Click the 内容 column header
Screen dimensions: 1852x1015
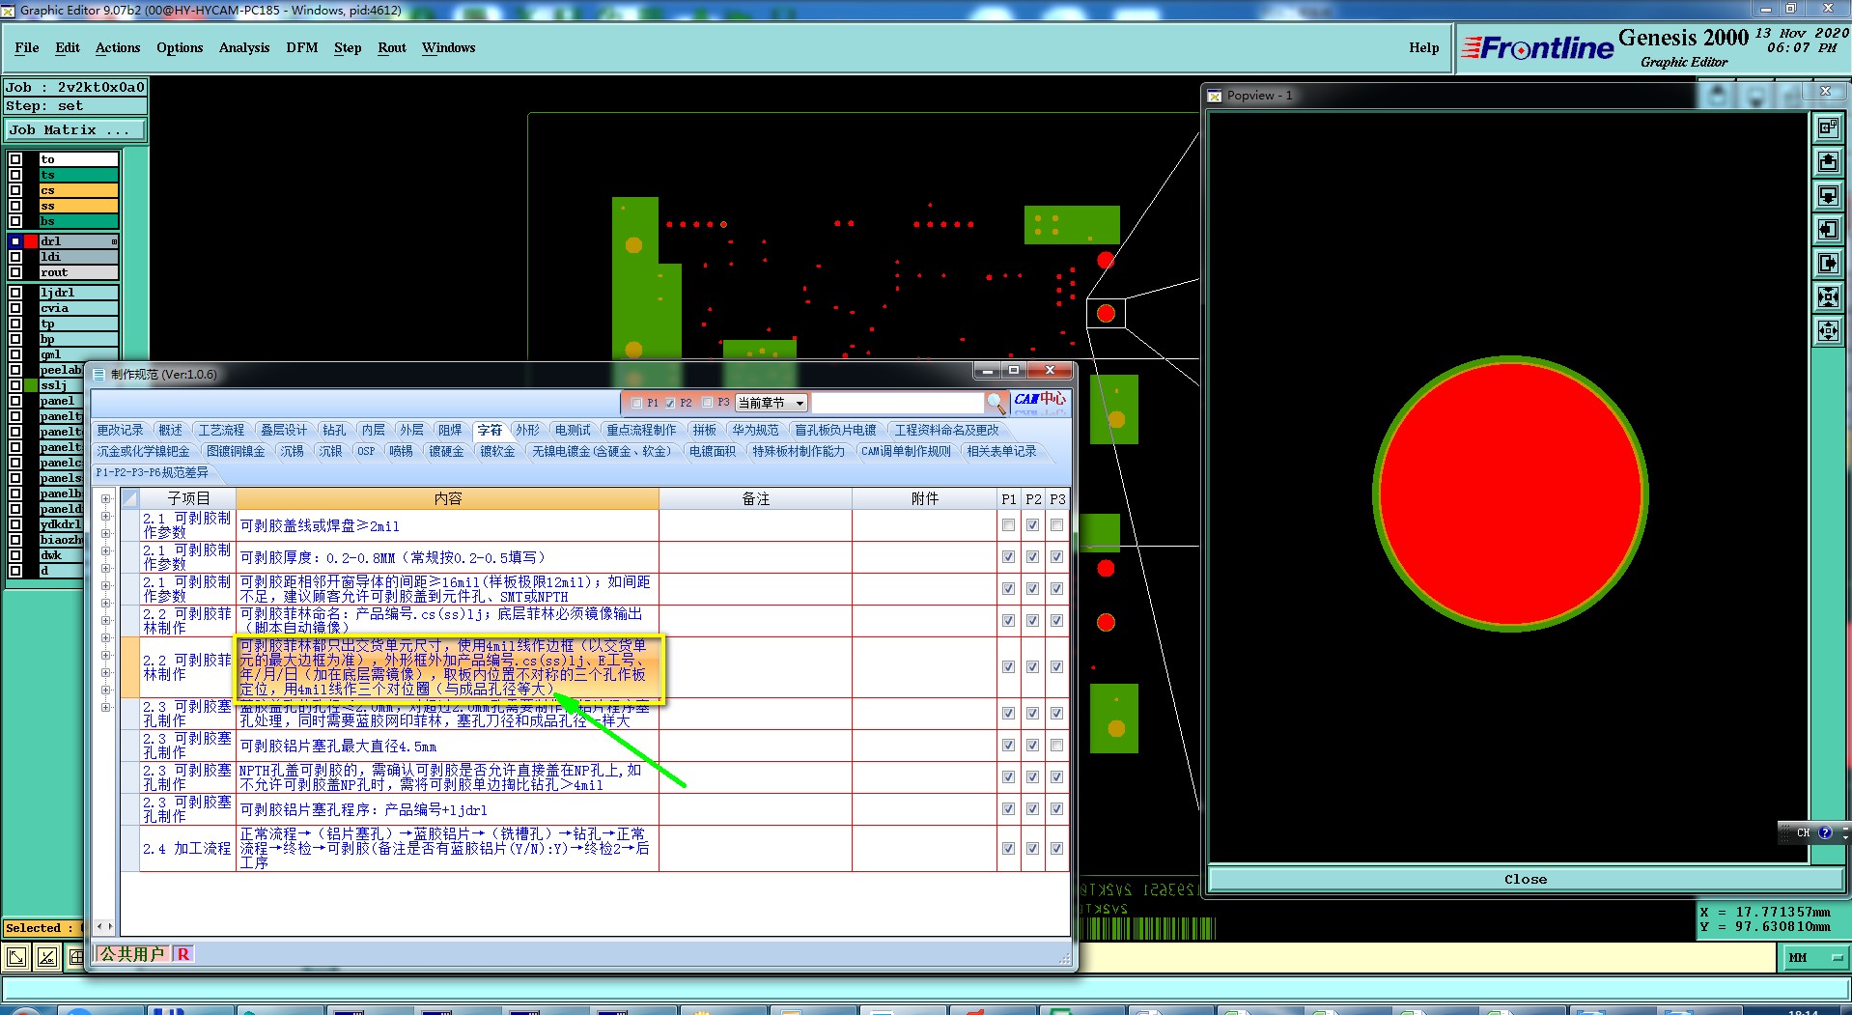coord(447,499)
